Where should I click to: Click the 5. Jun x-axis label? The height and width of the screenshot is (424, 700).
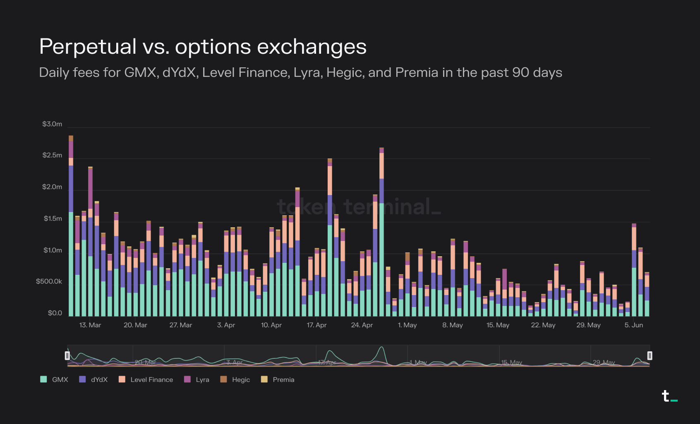click(x=633, y=325)
